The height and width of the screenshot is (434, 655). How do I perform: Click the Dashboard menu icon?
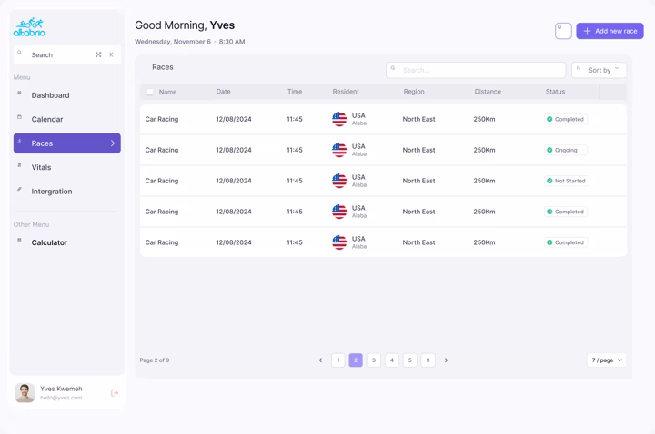pos(19,93)
